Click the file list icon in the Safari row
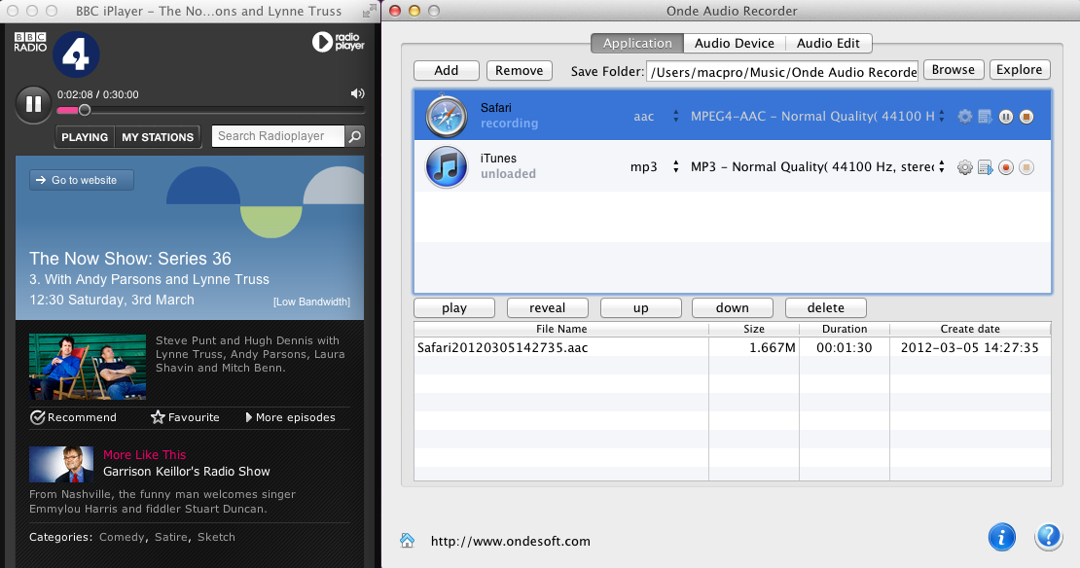The height and width of the screenshot is (568, 1080). 986,117
